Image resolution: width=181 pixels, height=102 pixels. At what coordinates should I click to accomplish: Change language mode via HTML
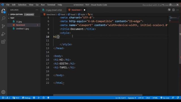pyautogui.click(x=155, y=98)
